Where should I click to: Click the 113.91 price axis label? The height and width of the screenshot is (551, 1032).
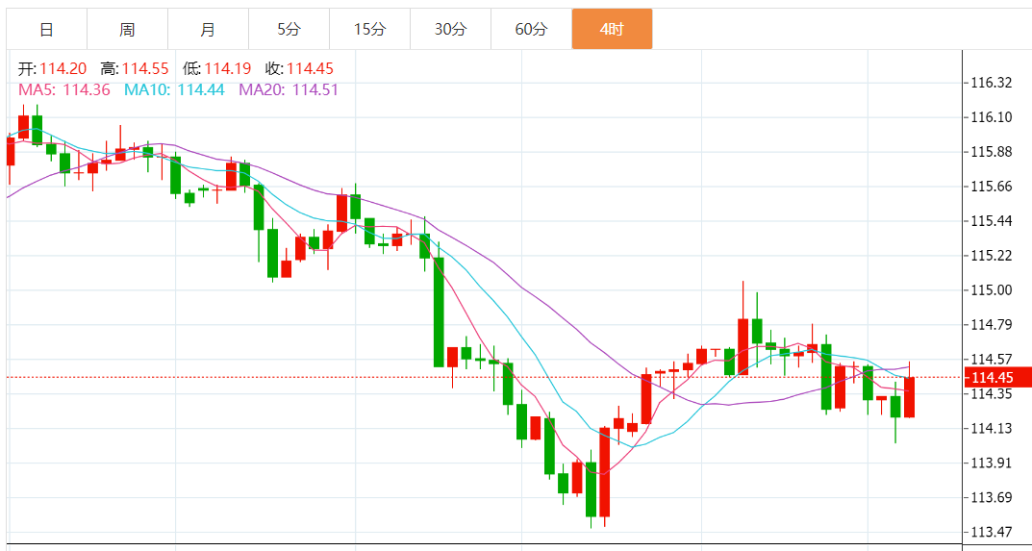992,463
